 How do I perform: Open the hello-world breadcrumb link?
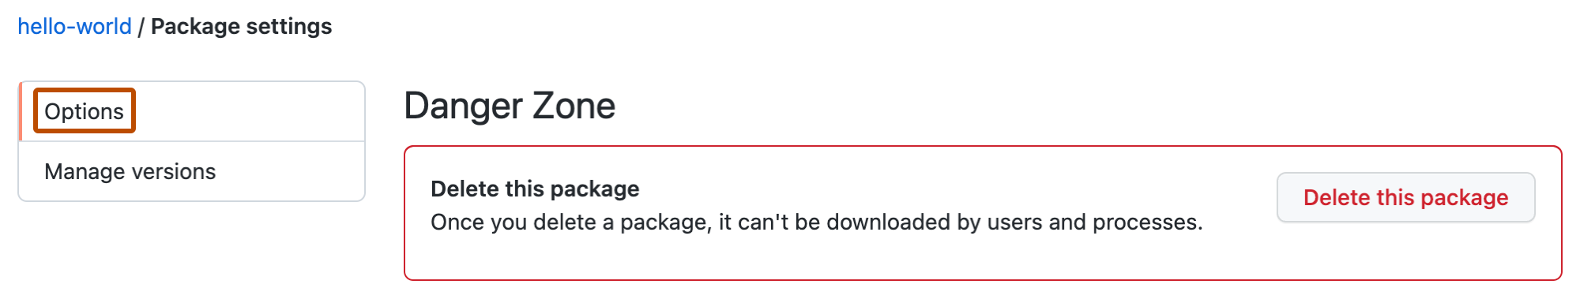(x=74, y=26)
